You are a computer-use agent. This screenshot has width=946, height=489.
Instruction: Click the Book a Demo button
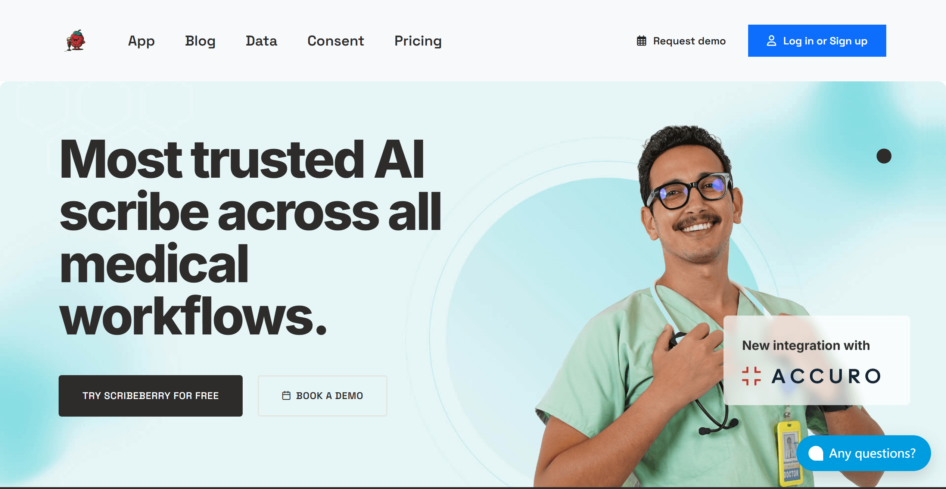(323, 396)
